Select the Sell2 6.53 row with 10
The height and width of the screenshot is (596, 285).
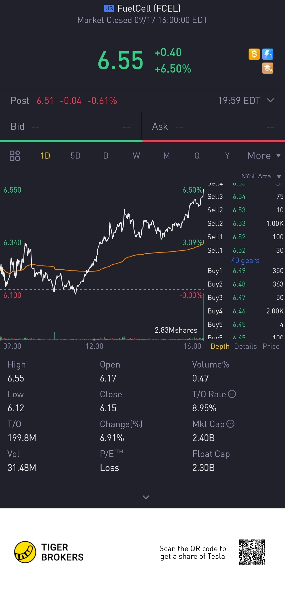click(x=245, y=210)
